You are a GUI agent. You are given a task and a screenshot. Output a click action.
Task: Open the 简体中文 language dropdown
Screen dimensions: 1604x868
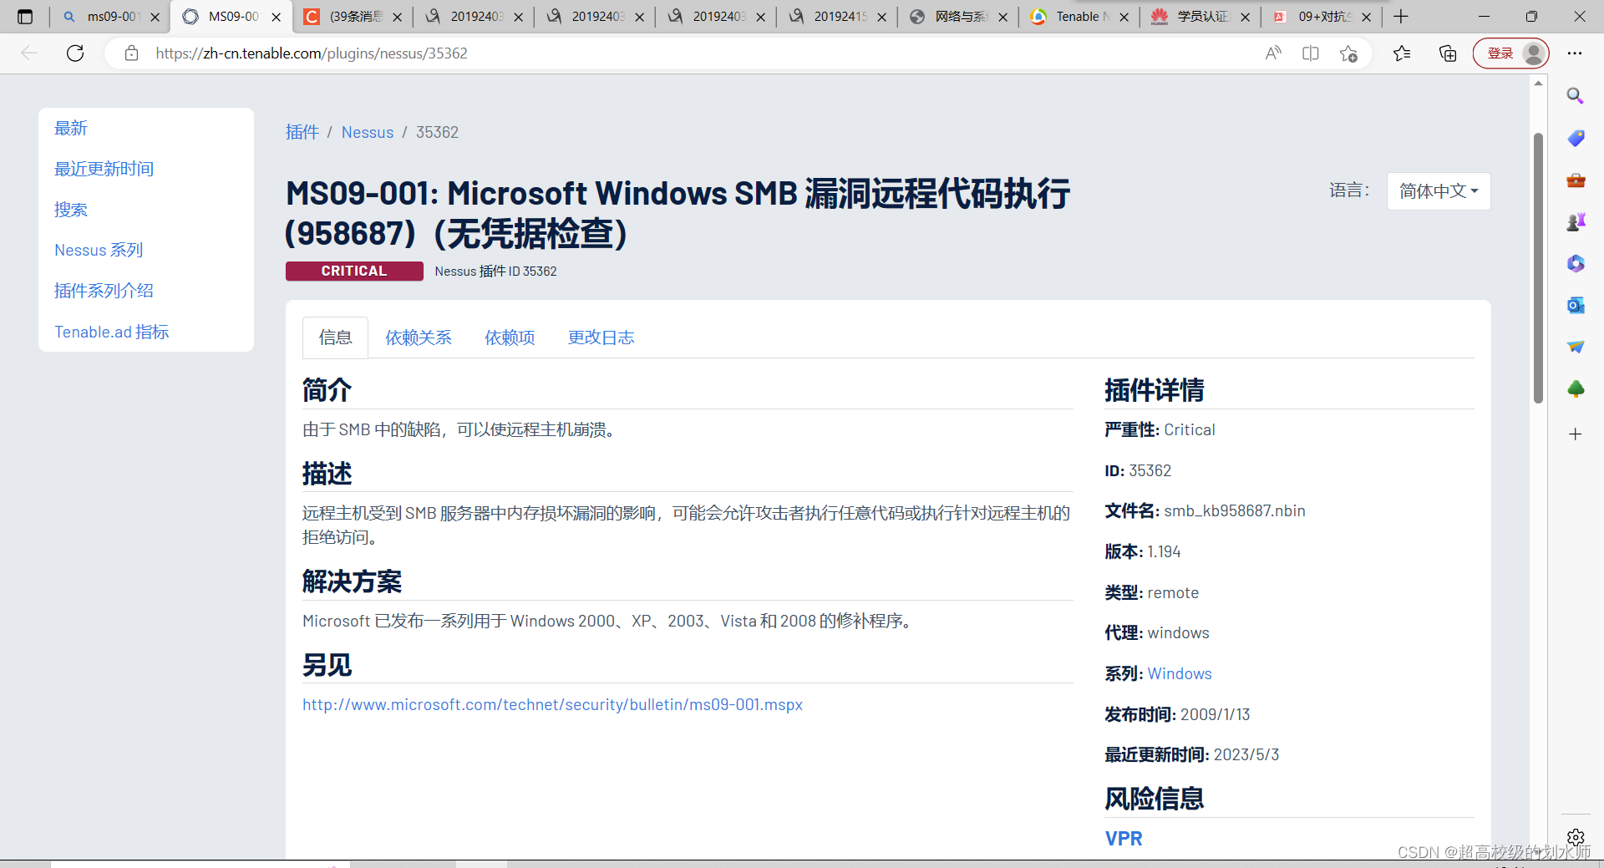tap(1439, 191)
